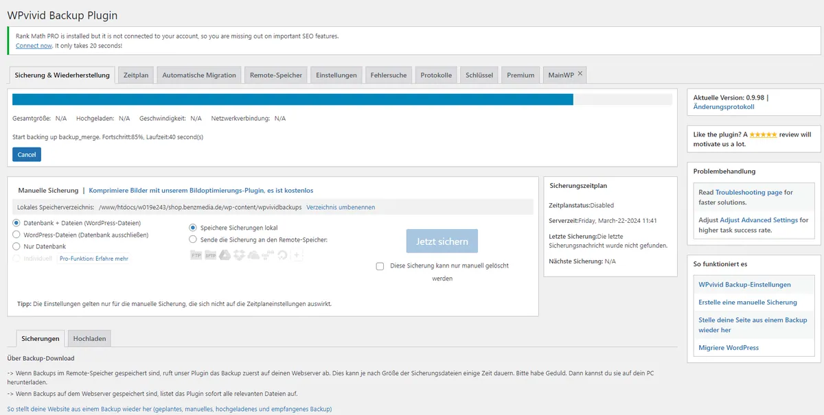
Task: Click the Zeitplanstatus:Disabled text
Action: (582, 205)
